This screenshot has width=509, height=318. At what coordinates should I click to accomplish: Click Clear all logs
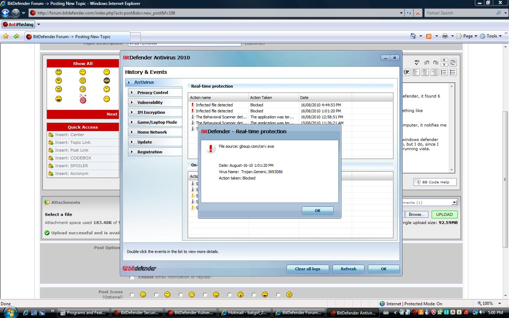(308, 269)
